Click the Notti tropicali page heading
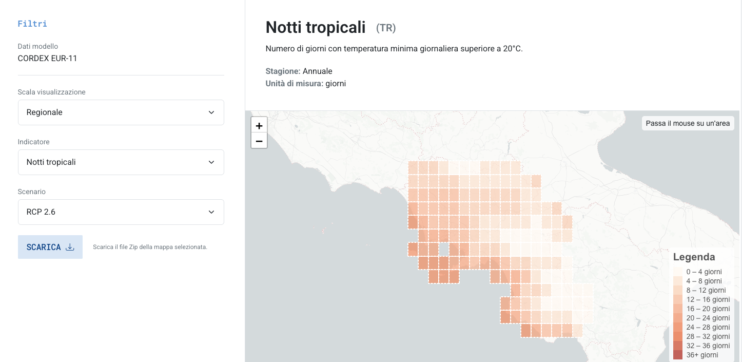The height and width of the screenshot is (362, 742). tap(316, 27)
